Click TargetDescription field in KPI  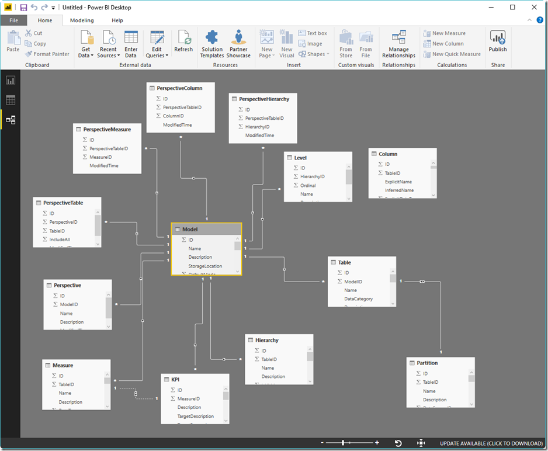[195, 416]
